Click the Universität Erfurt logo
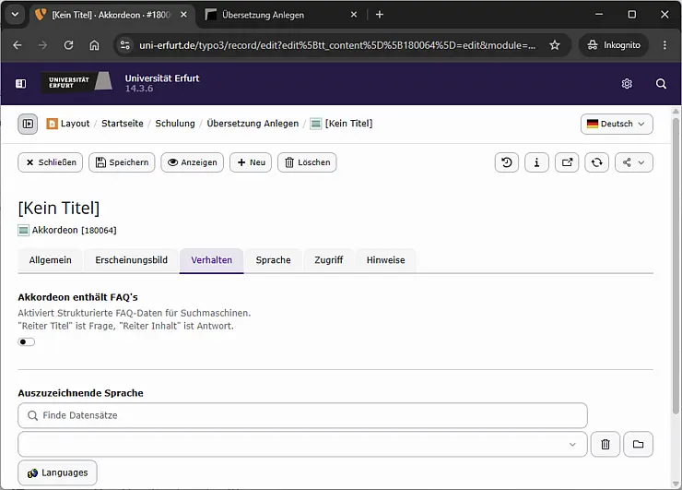Viewport: 682px width, 490px height. point(77,82)
